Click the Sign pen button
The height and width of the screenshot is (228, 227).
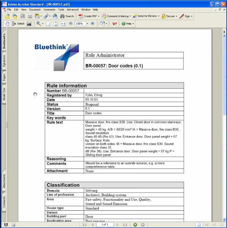point(184,16)
